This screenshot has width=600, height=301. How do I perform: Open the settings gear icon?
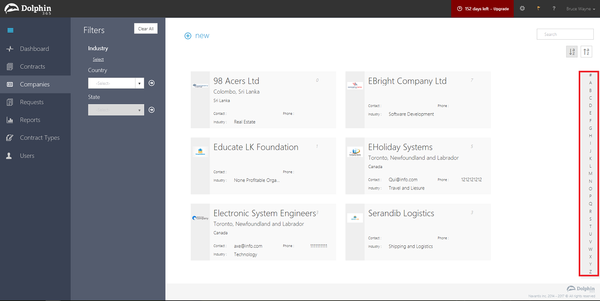coord(522,8)
